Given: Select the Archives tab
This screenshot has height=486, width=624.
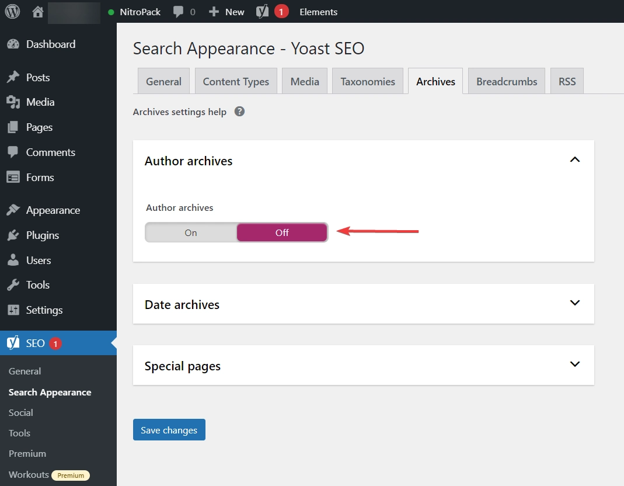Looking at the screenshot, I should (436, 81).
